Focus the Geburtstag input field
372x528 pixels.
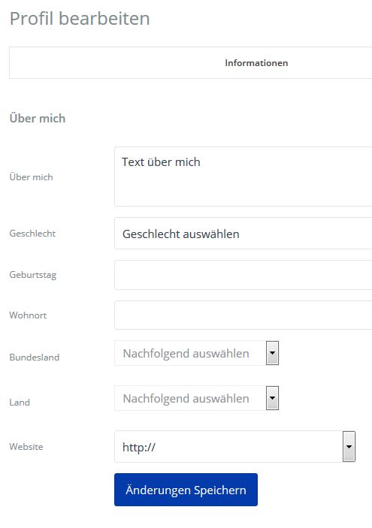pyautogui.click(x=243, y=275)
